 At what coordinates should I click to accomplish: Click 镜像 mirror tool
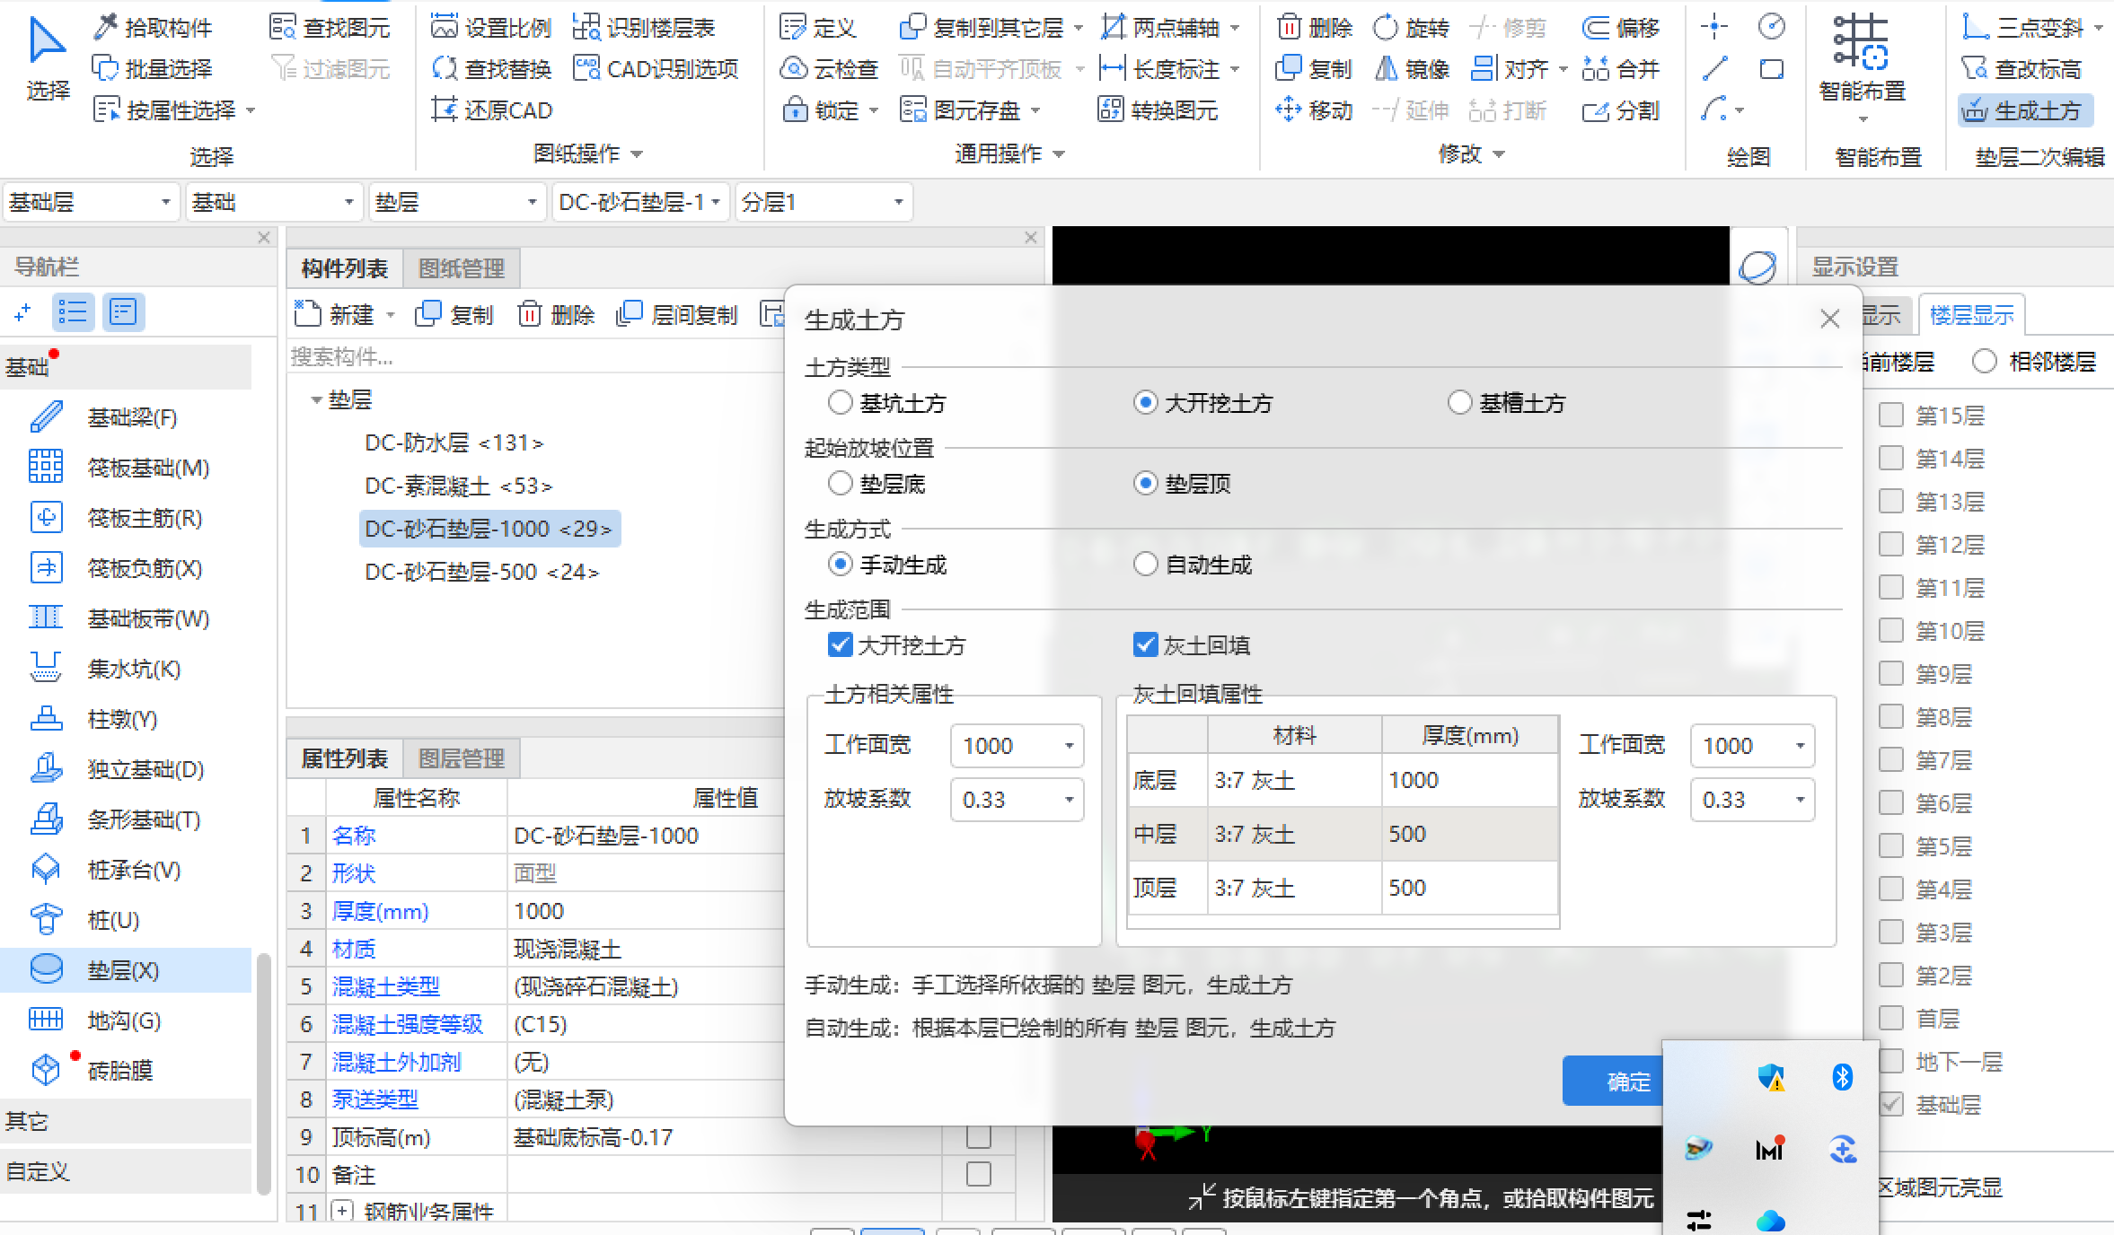pos(1412,69)
